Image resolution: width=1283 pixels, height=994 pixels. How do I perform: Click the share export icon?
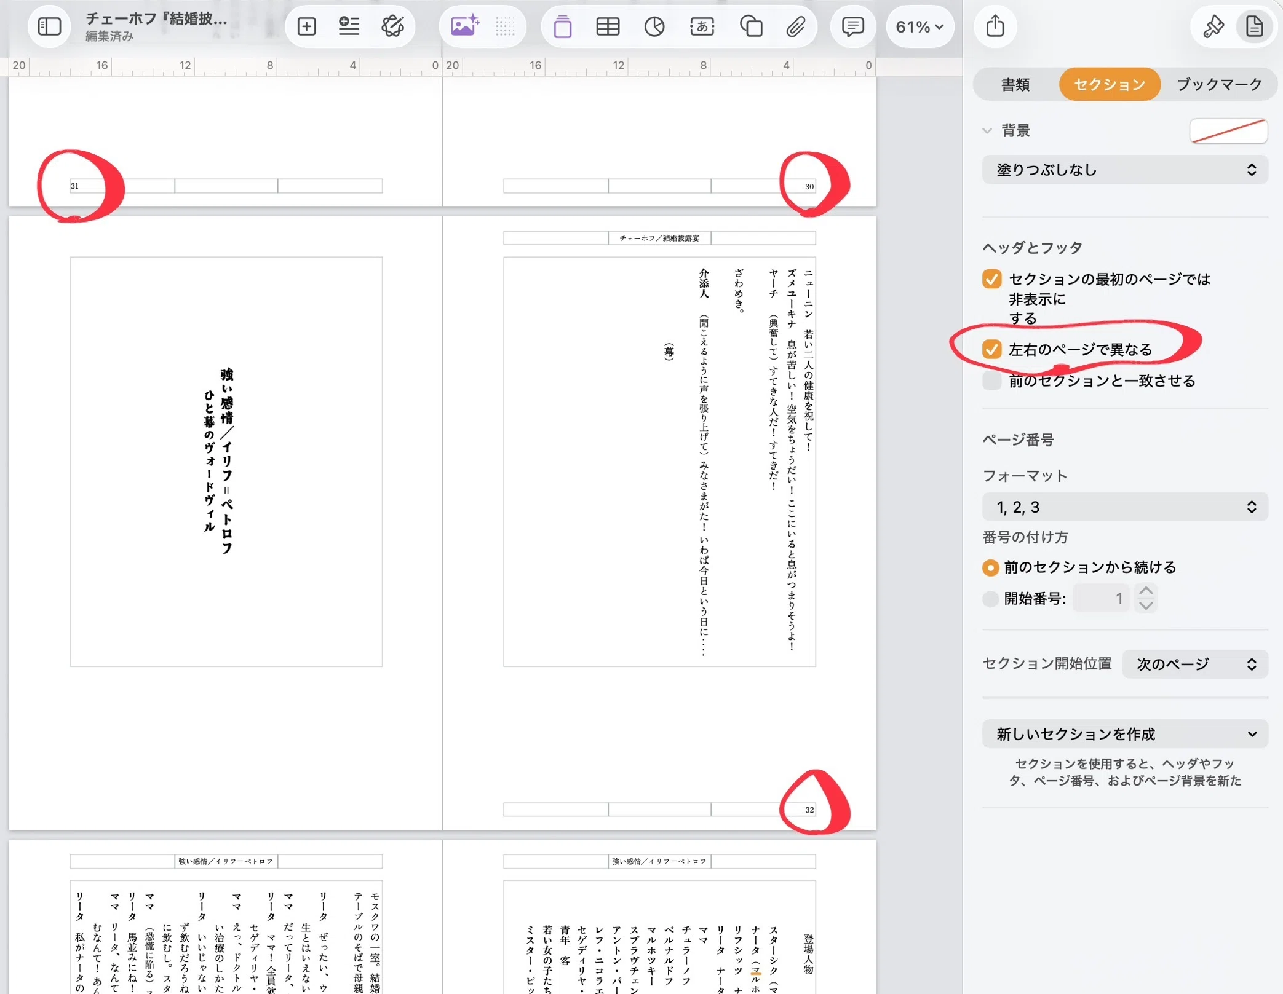pos(995,26)
